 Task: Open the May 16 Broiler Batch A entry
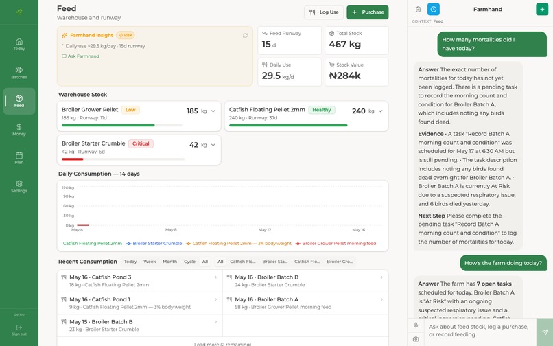coord(305,303)
